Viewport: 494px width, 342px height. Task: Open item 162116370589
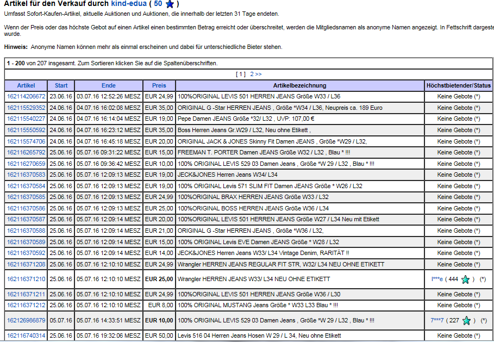click(26, 242)
